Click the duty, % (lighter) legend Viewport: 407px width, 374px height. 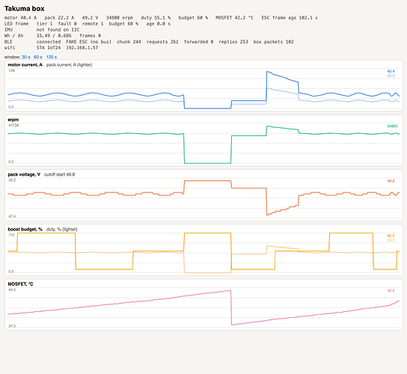click(62, 229)
